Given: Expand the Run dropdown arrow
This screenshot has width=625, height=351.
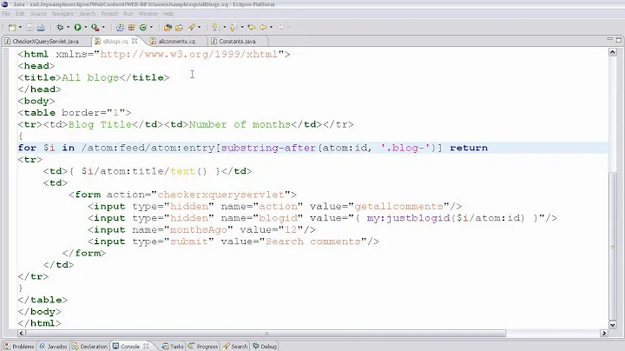Looking at the screenshot, I should pyautogui.click(x=85, y=28).
